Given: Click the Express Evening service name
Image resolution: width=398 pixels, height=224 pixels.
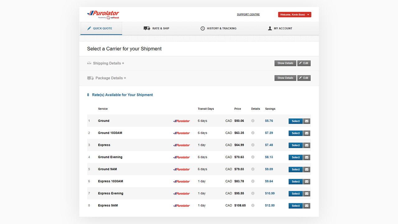Looking at the screenshot, I should pos(111,193).
